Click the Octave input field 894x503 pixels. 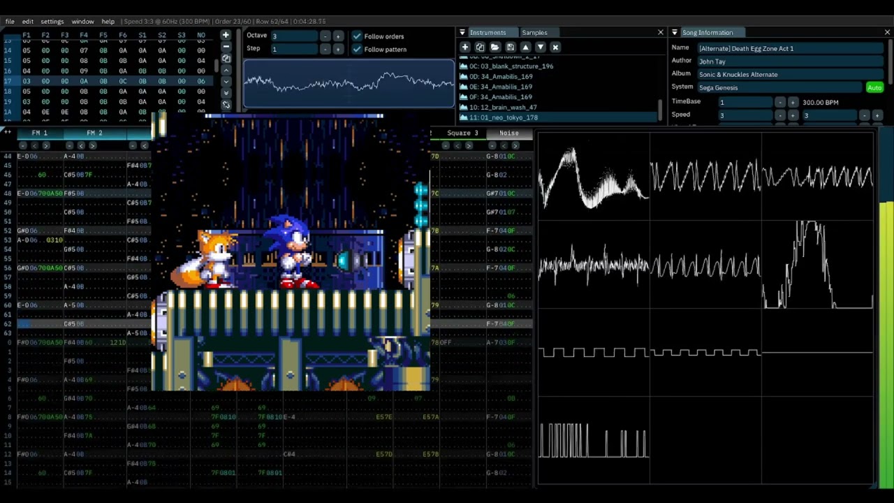tap(295, 36)
